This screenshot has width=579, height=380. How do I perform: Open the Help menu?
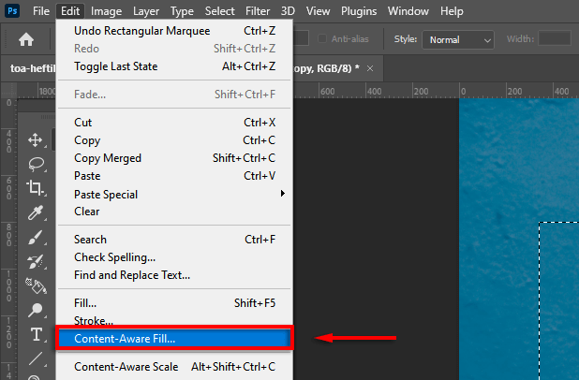452,11
